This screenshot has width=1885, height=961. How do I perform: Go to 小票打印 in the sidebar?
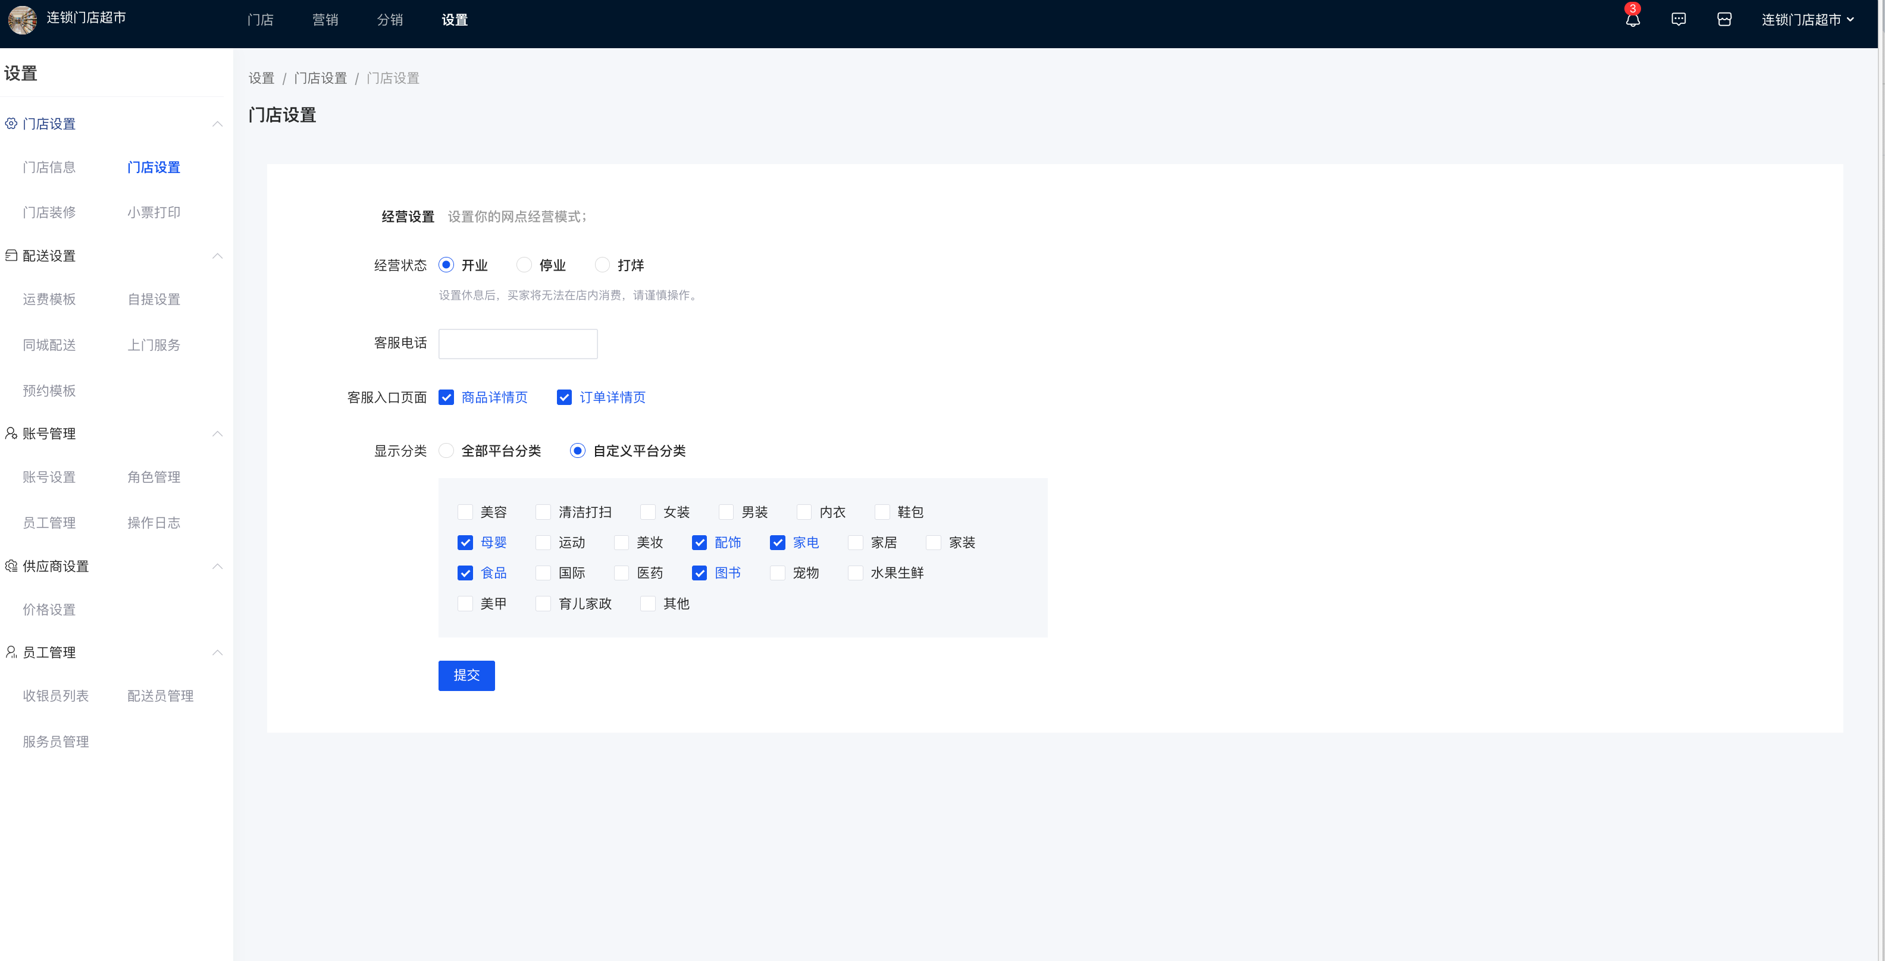[x=154, y=212]
